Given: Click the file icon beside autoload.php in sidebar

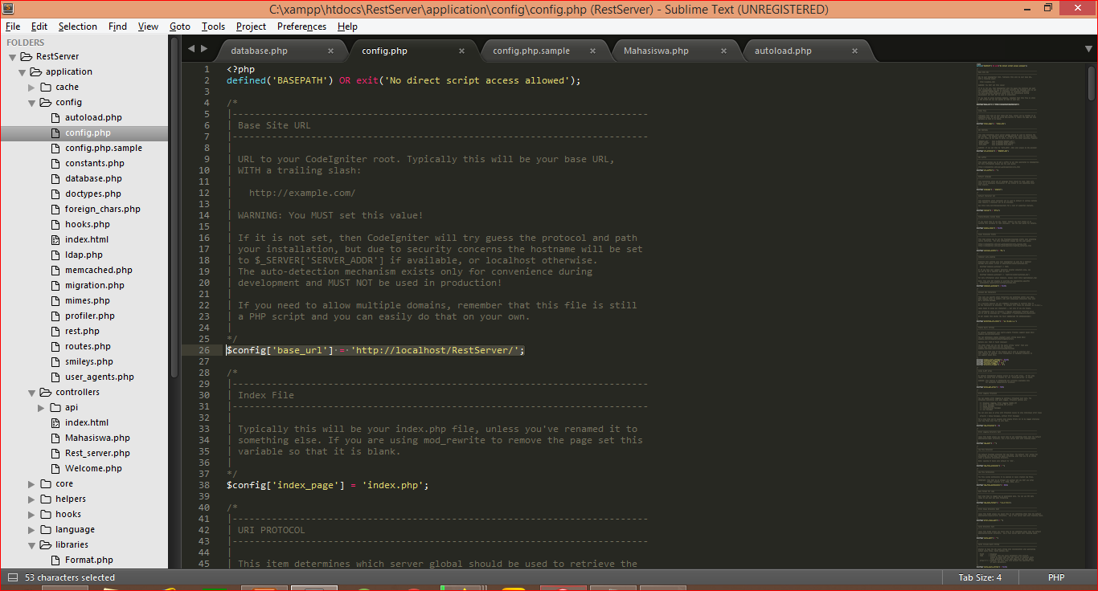Looking at the screenshot, I should (55, 118).
